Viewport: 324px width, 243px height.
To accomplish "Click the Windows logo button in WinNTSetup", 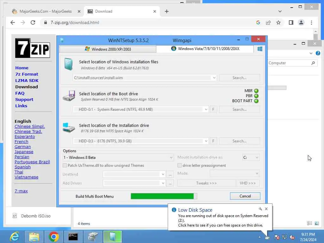I will pos(260,49).
